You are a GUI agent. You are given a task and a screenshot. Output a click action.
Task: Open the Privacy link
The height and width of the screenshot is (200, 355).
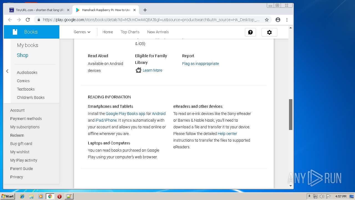point(17,177)
